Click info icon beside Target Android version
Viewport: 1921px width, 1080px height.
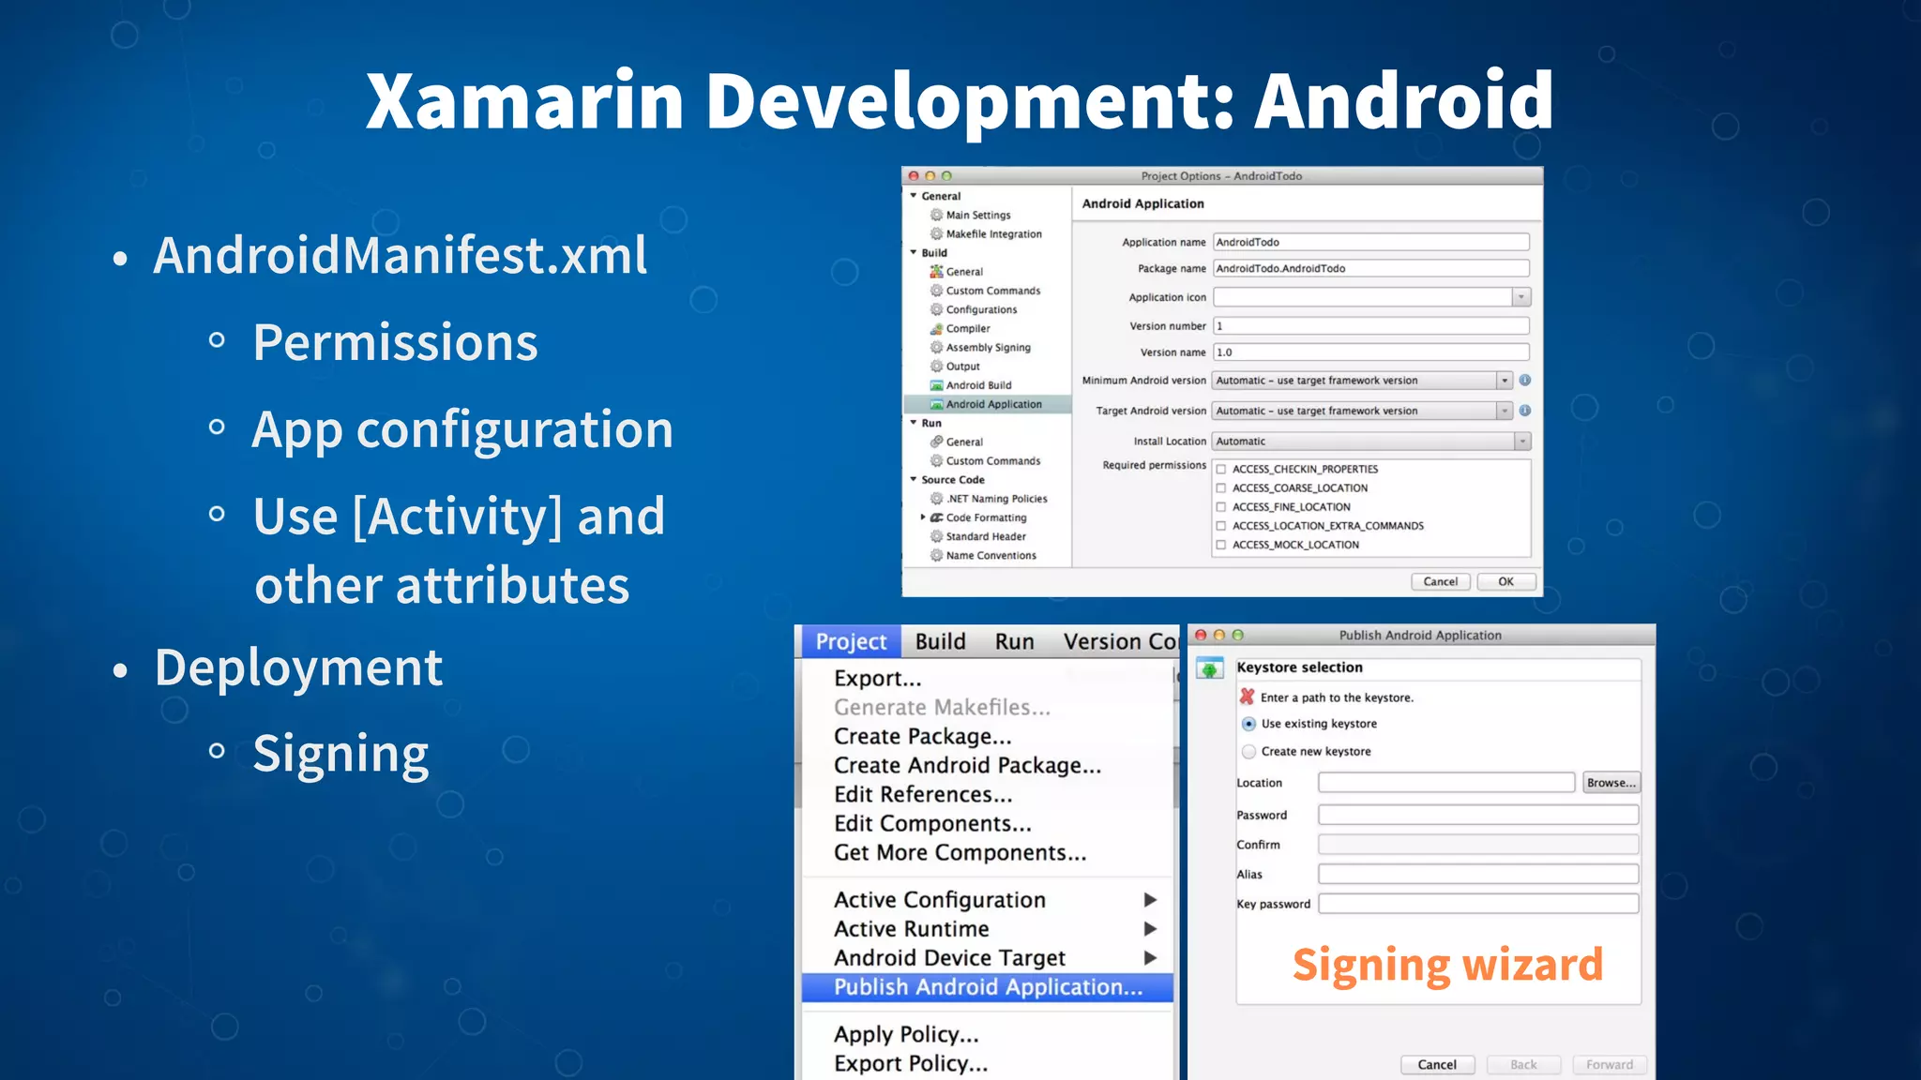pyautogui.click(x=1525, y=411)
